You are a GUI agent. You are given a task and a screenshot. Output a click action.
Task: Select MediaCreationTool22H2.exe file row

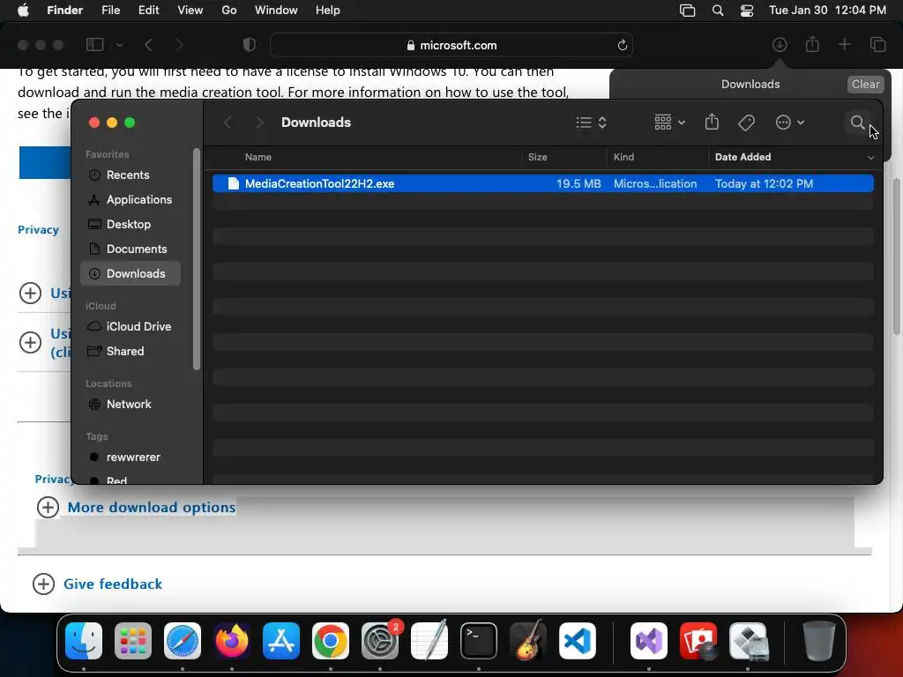click(542, 183)
